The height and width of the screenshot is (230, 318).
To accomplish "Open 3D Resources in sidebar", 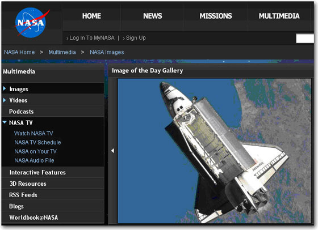I will click(x=28, y=184).
